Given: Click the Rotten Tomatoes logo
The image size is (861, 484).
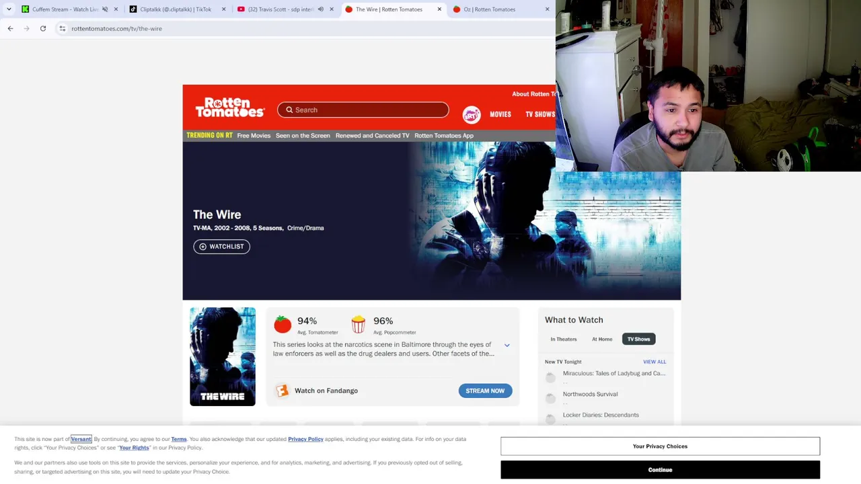Looking at the screenshot, I should point(230,108).
